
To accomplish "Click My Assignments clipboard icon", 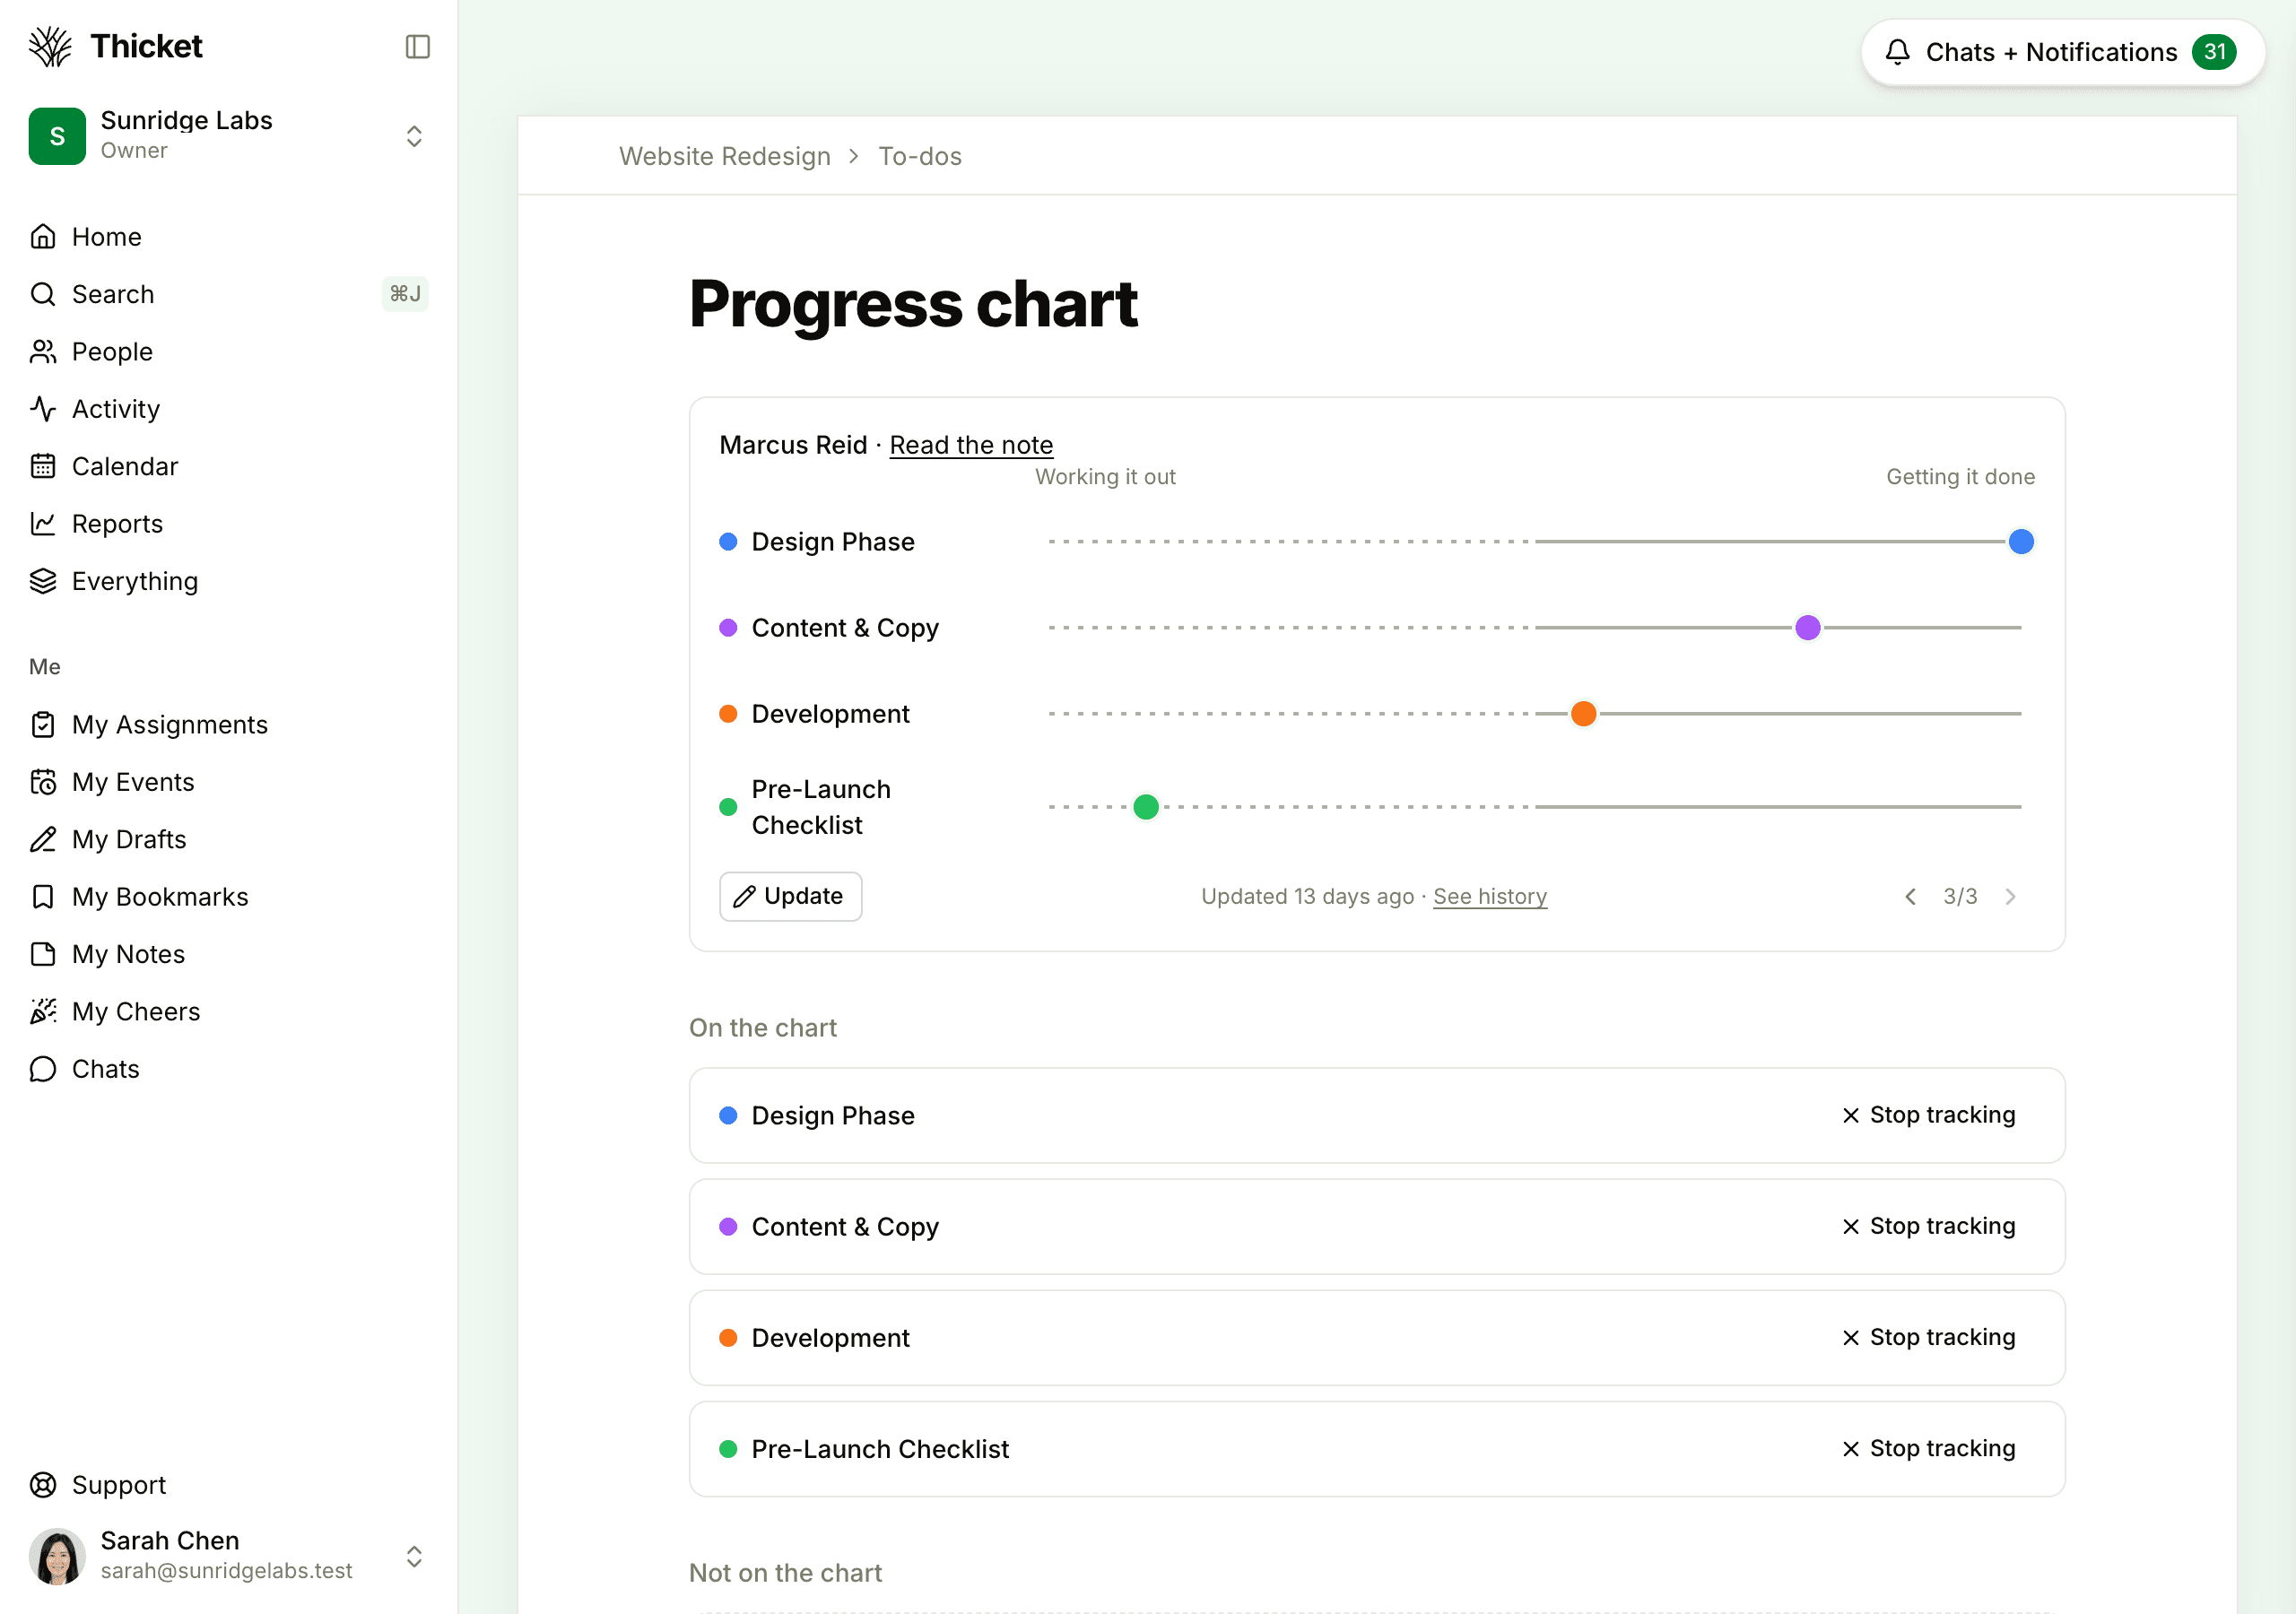I will (43, 724).
